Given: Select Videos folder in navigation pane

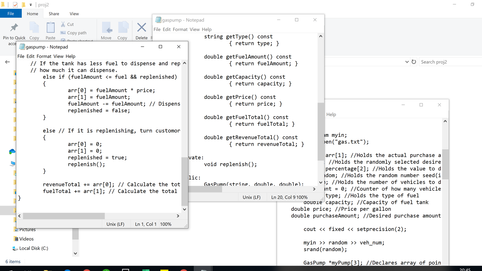Looking at the screenshot, I should [27, 239].
